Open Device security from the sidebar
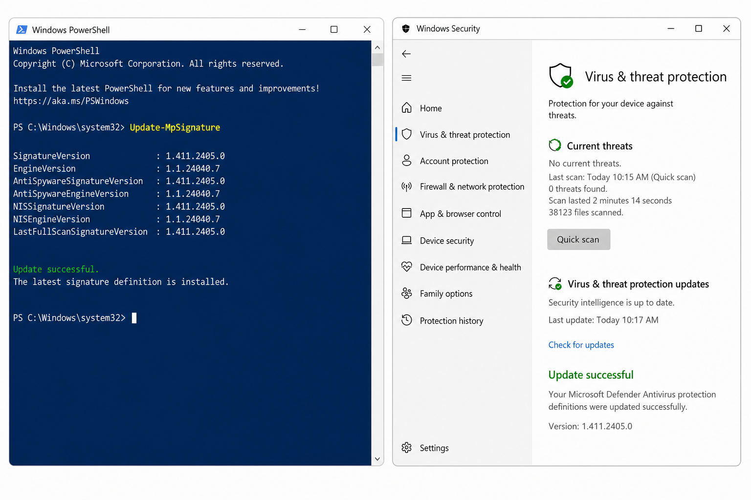The height and width of the screenshot is (500, 751). [447, 241]
